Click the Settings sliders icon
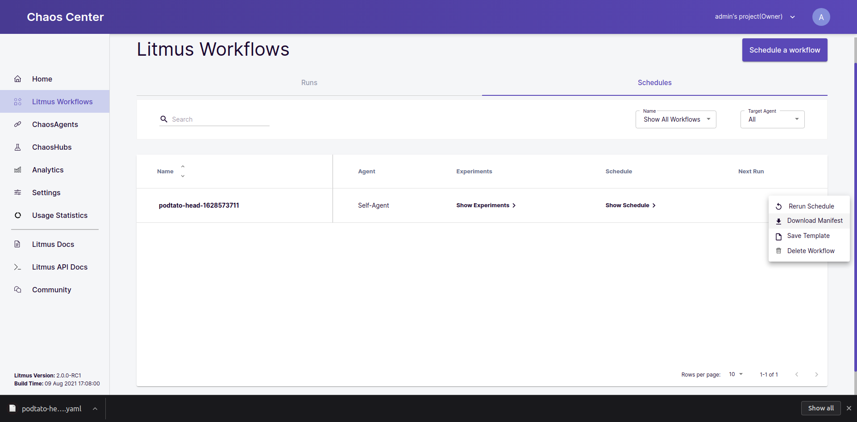Image resolution: width=857 pixels, height=422 pixels. coord(18,193)
